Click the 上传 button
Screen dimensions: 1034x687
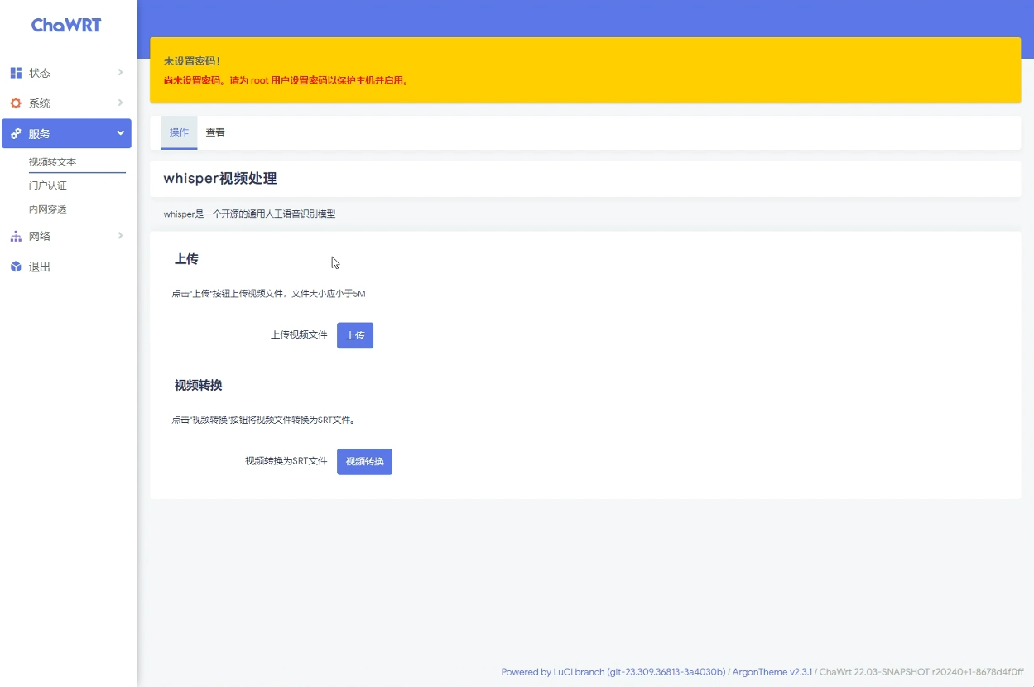click(355, 335)
